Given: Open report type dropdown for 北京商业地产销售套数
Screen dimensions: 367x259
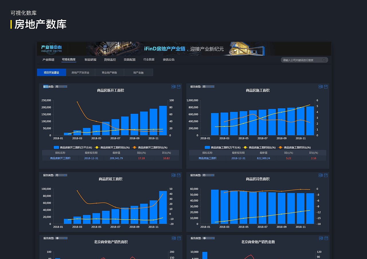Looking at the screenshot, I should pos(208,238).
